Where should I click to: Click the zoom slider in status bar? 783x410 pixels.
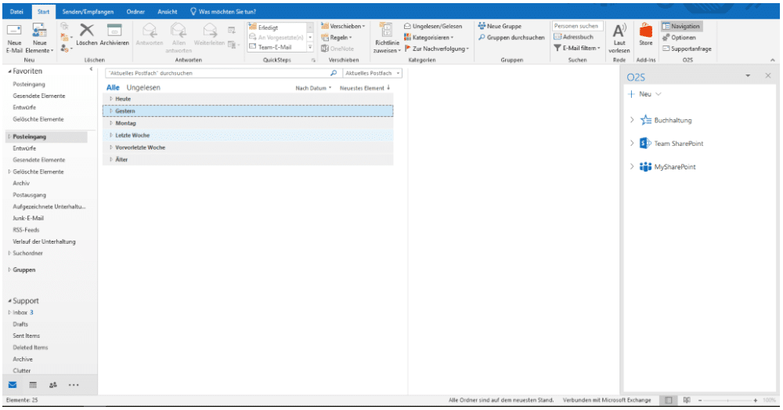pyautogui.click(x=727, y=401)
